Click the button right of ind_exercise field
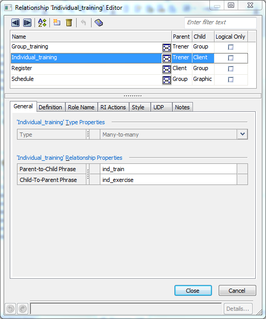The width and height of the screenshot is (266, 319). [x=242, y=180]
